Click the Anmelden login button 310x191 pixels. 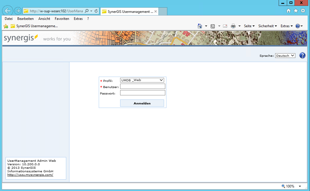pos(142,103)
